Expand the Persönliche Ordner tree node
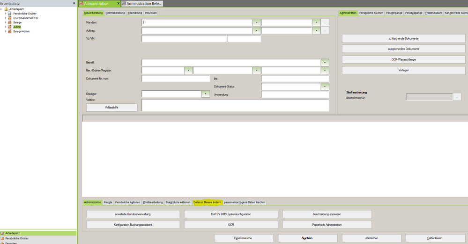This screenshot has height=244, width=468. 5,14
